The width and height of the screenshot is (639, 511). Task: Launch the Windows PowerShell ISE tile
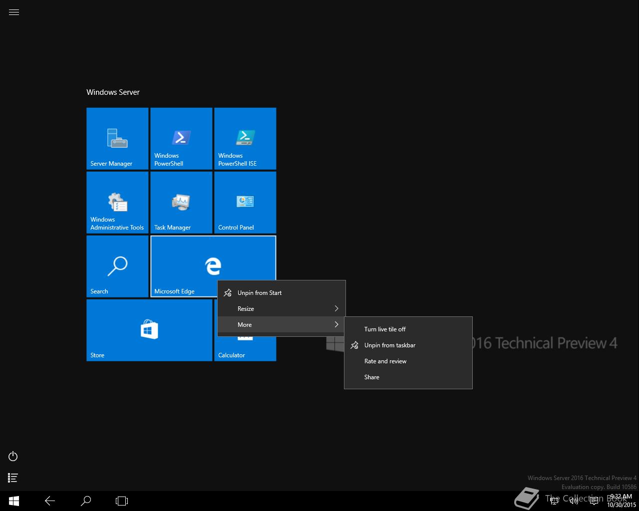[x=245, y=139]
